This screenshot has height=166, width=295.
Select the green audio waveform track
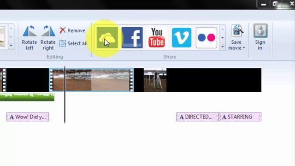[27, 97]
